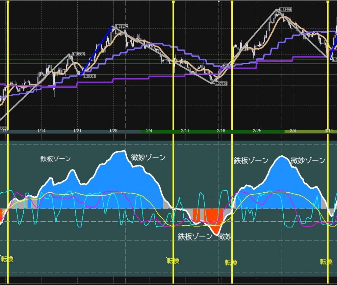Click the 1/21 date marker

[x=77, y=131]
